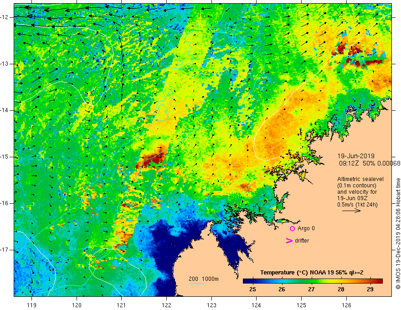Image resolution: width=401 pixels, height=310 pixels.
Task: Click colorbar tick label 28
Action: (x=341, y=289)
